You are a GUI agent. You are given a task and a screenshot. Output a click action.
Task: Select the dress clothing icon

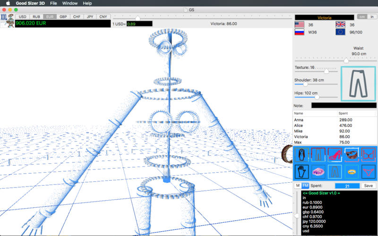tap(301, 154)
